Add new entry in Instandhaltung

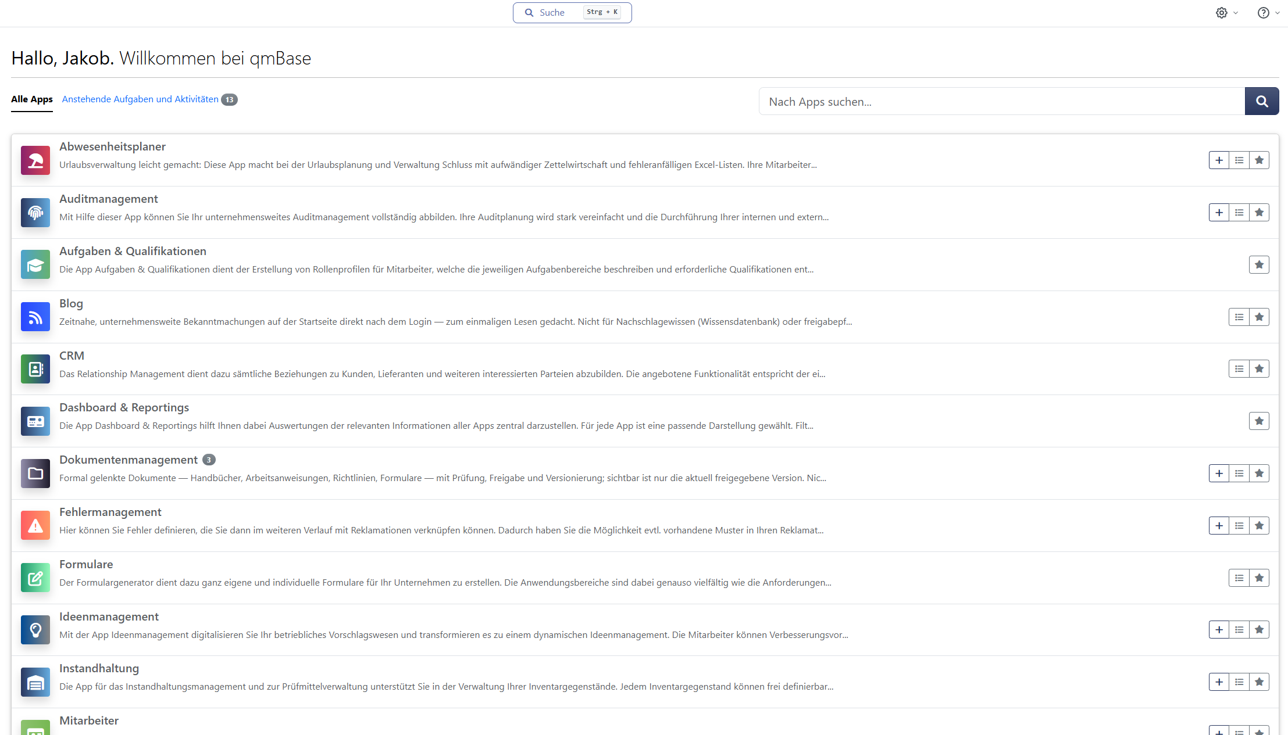[x=1219, y=682]
